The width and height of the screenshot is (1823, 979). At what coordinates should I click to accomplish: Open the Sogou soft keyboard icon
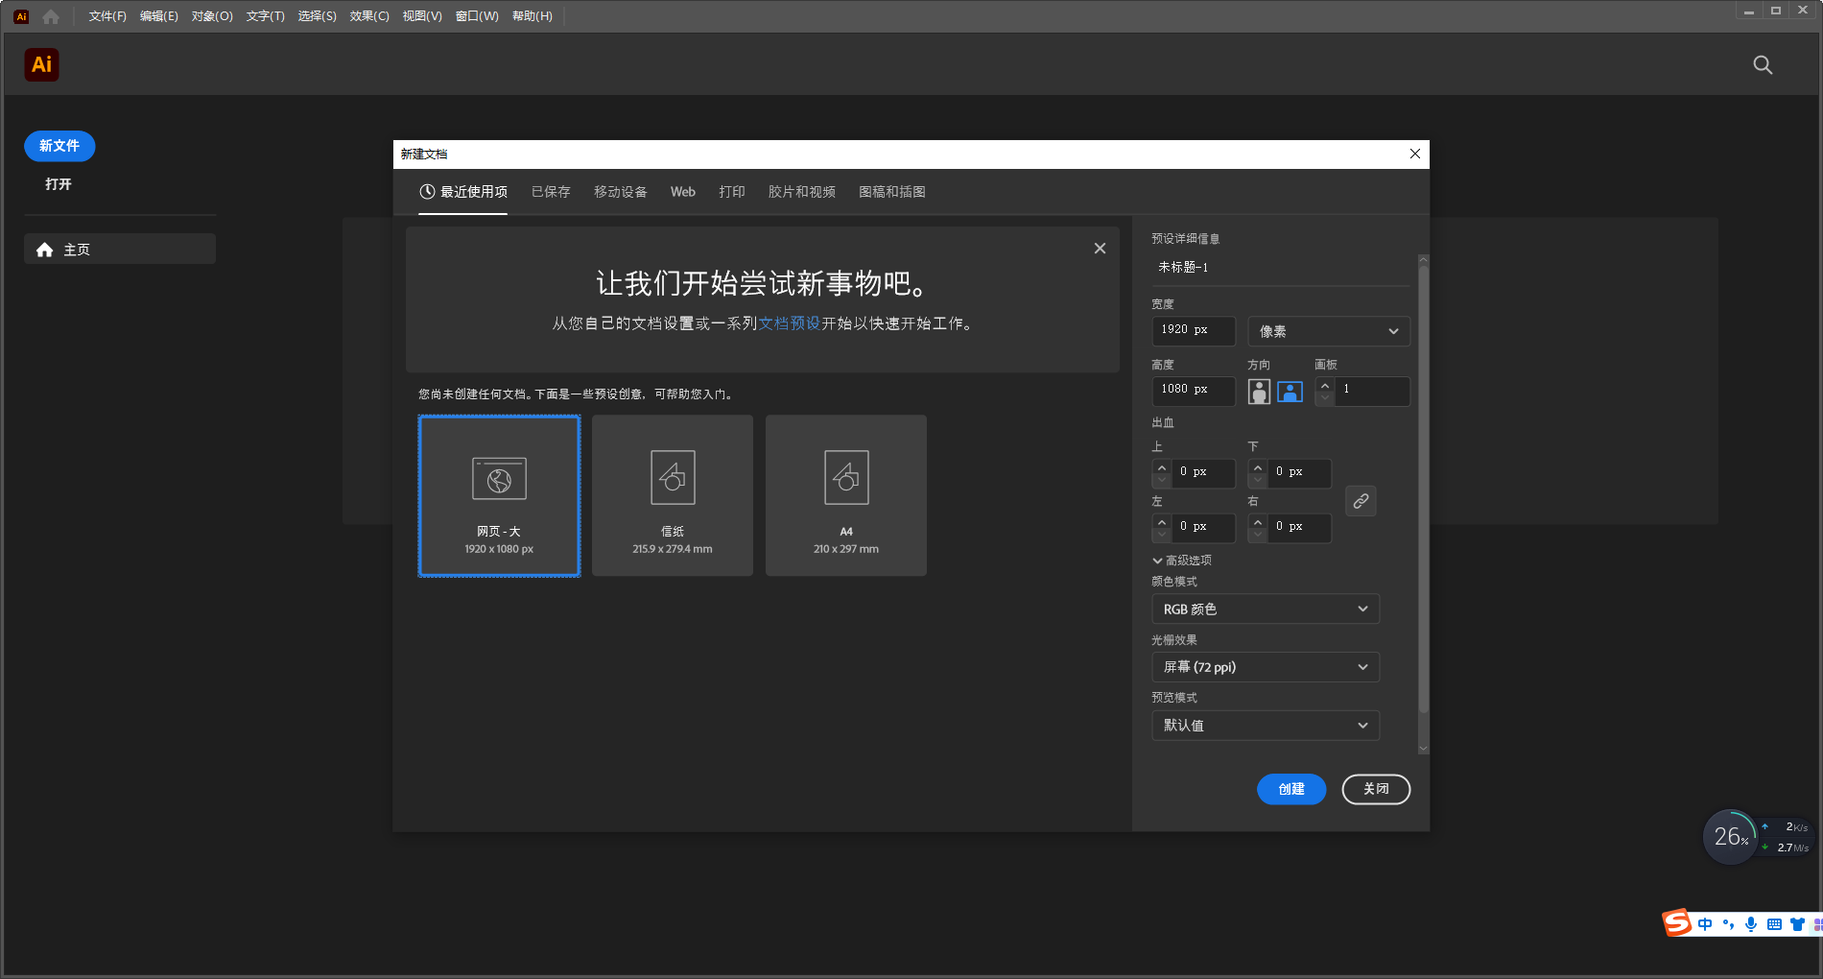point(1774,924)
